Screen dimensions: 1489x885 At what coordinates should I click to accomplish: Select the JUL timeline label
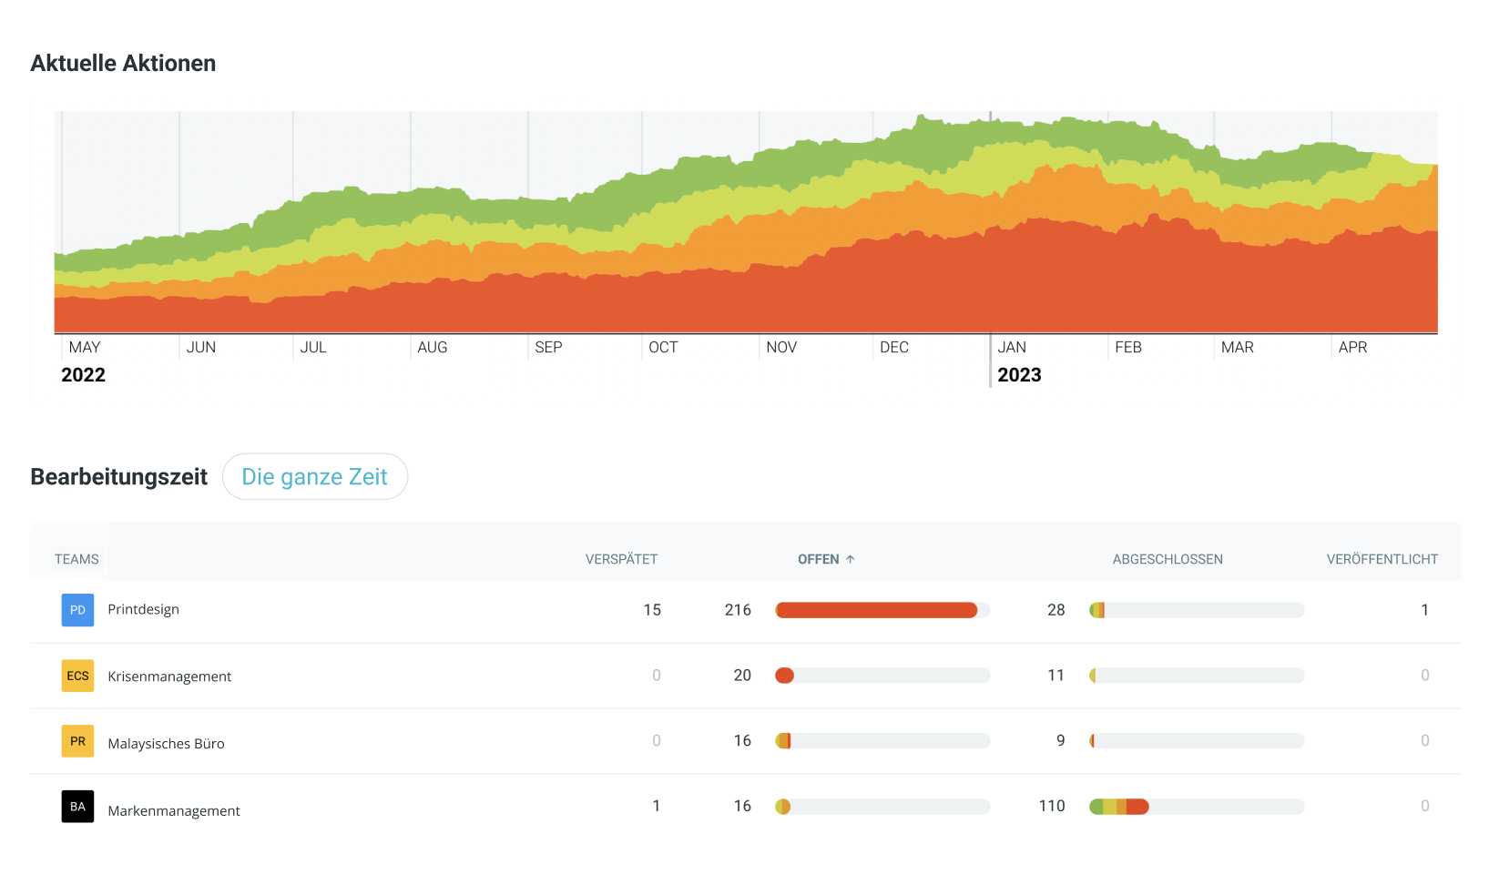pyautogui.click(x=313, y=347)
